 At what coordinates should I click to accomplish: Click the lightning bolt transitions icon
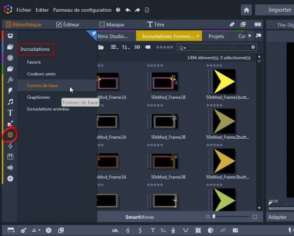click(x=10, y=90)
